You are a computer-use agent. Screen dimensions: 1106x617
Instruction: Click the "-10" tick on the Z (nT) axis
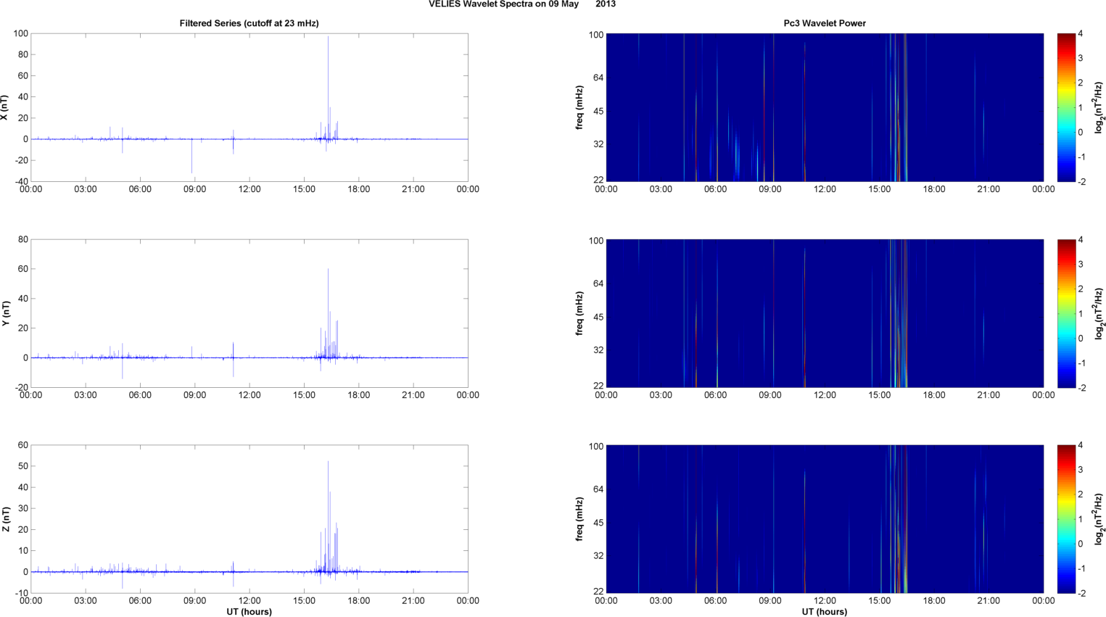tap(20, 593)
